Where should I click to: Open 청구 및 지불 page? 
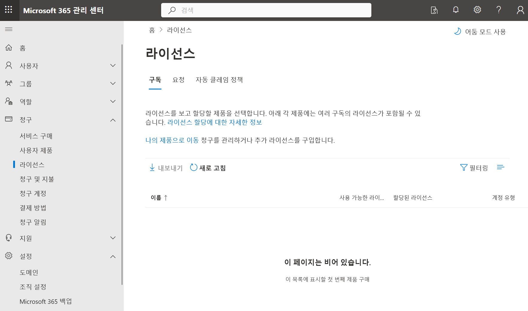[37, 179]
